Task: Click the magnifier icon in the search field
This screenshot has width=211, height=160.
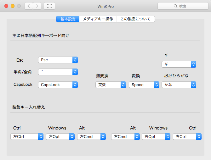Action: click(x=175, y=6)
